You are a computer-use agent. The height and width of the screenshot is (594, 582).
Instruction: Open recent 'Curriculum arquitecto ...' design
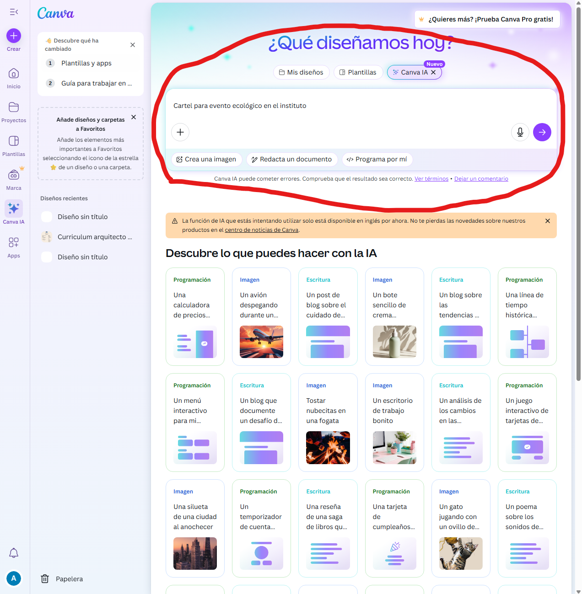point(91,237)
